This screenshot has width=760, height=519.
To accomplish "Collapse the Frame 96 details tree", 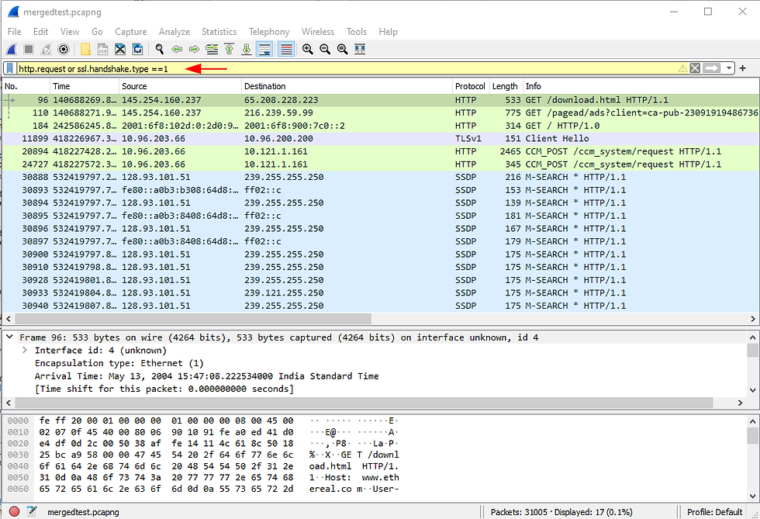I will coord(9,337).
